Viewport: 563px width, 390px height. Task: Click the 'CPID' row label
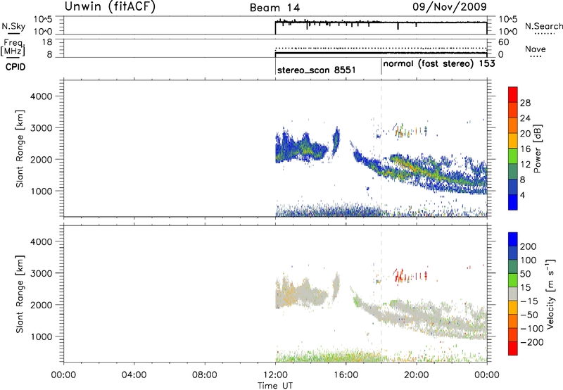pos(15,67)
